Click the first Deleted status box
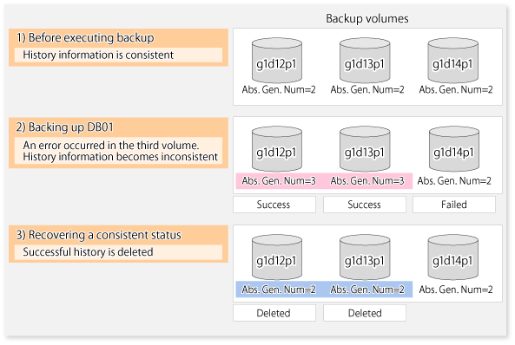This screenshot has height=345, width=515. [274, 313]
